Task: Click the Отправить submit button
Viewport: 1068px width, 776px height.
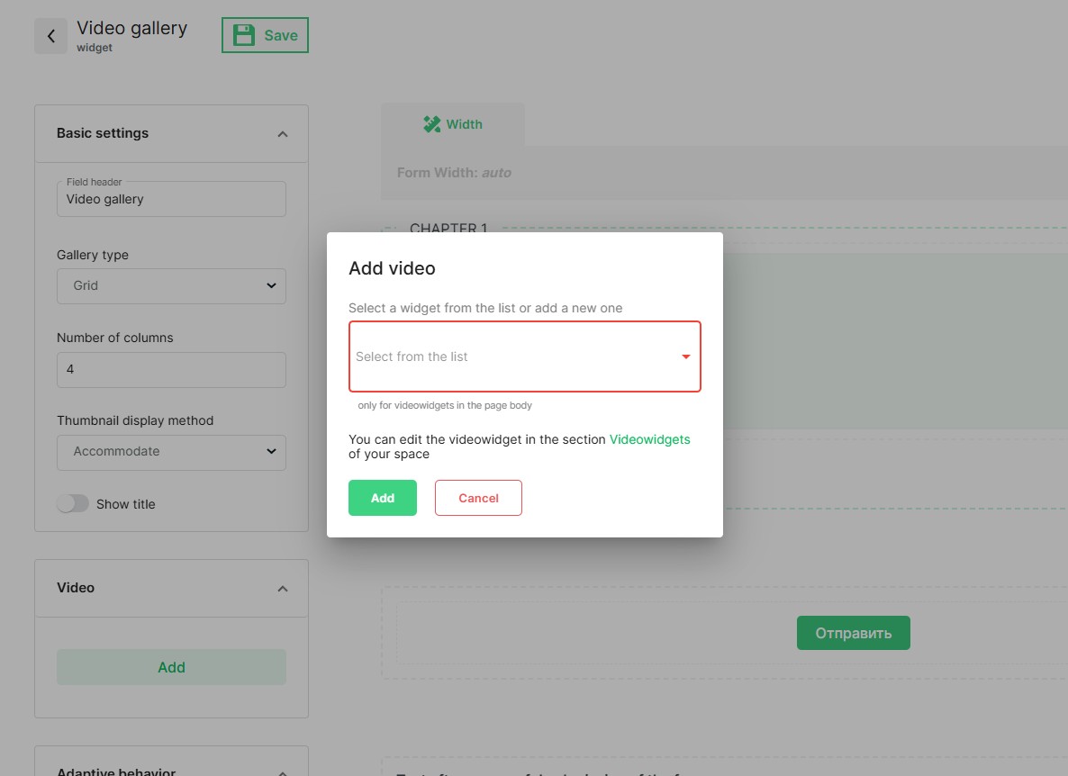Action: pyautogui.click(x=853, y=633)
